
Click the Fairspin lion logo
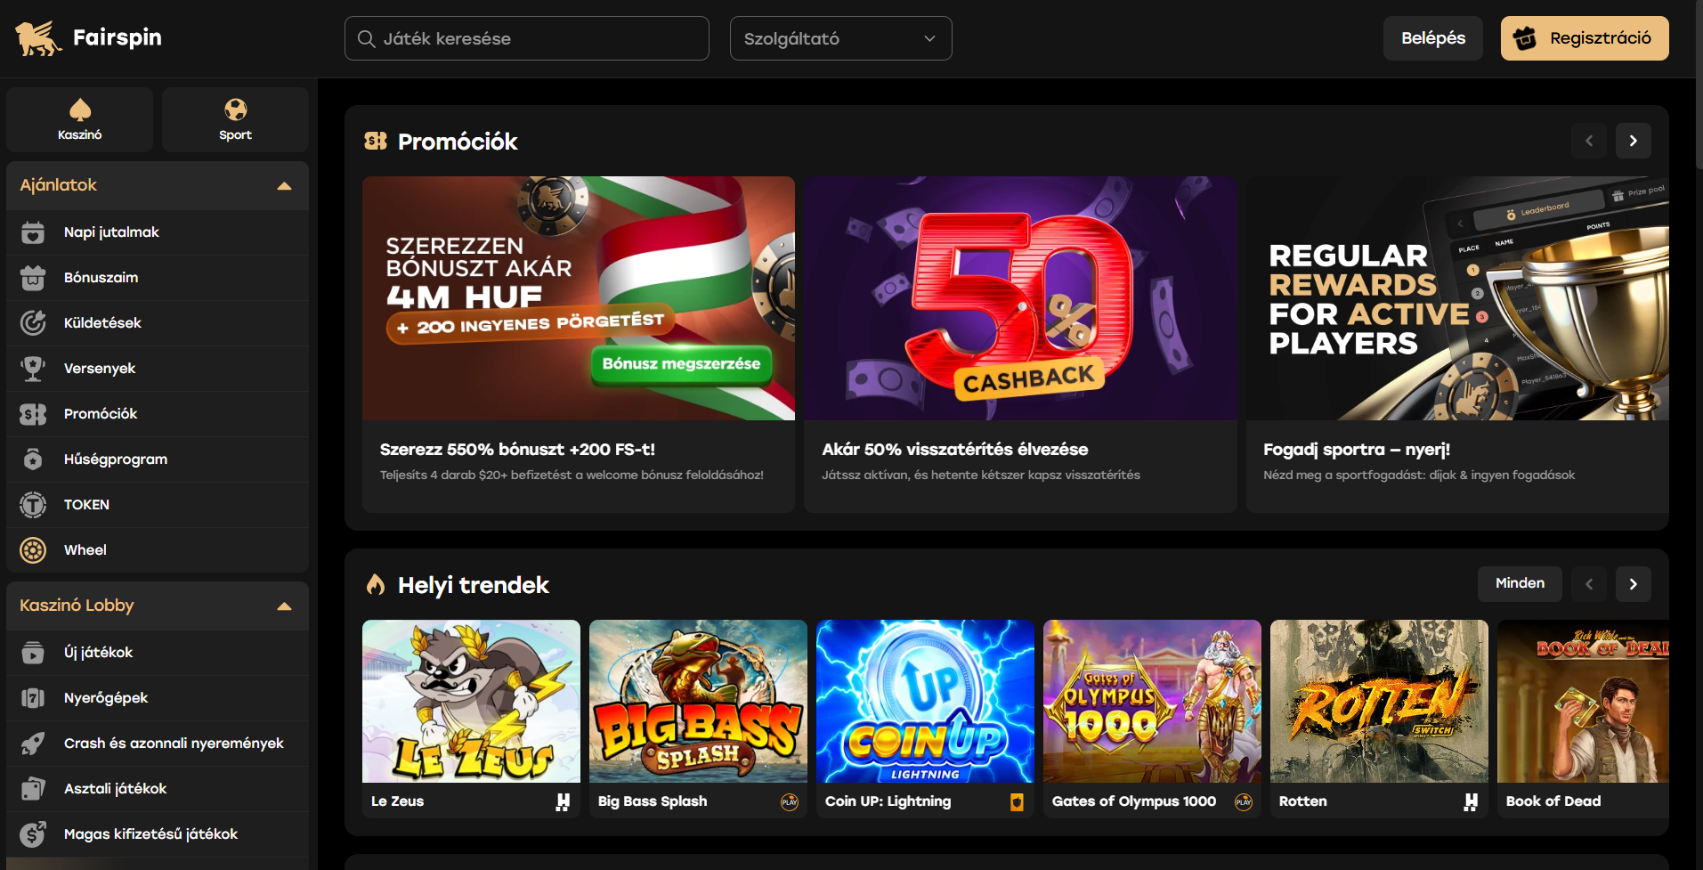[x=38, y=38]
